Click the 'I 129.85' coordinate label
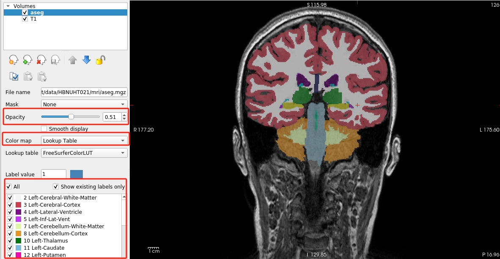 (x=317, y=254)
